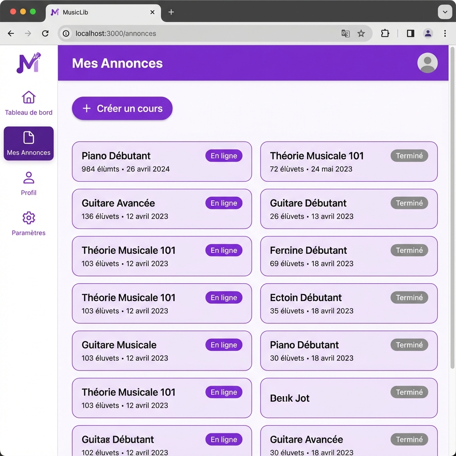Viewport: 456px width, 456px height.
Task: Click the translate page icon in the address bar
Action: click(346, 33)
